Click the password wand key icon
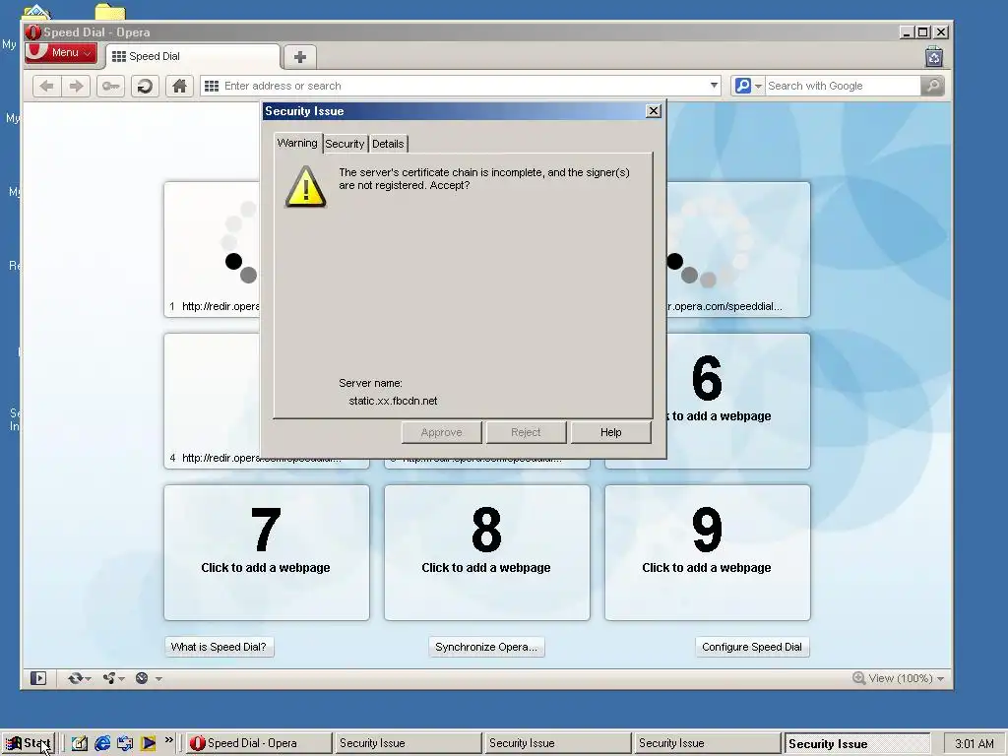Screen dimensions: 1008x756 point(110,86)
